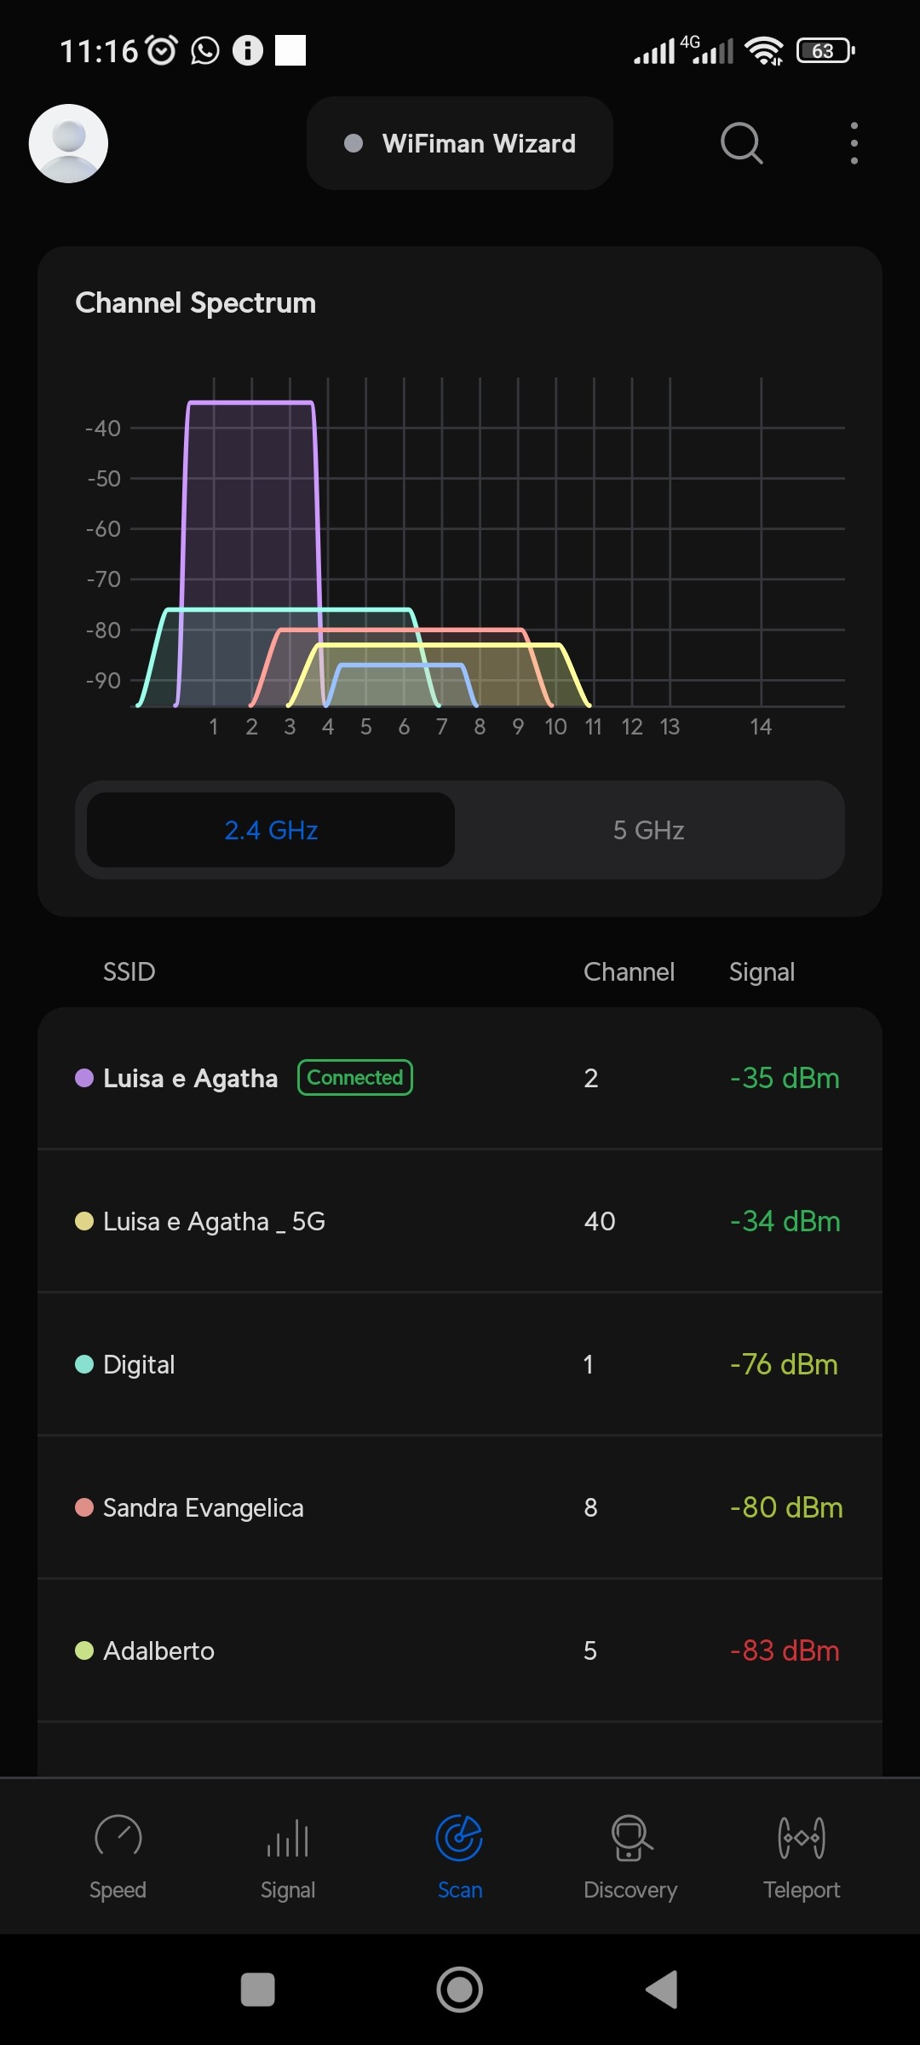Open Adalberto network details
This screenshot has height=2045, width=920.
point(460,1650)
